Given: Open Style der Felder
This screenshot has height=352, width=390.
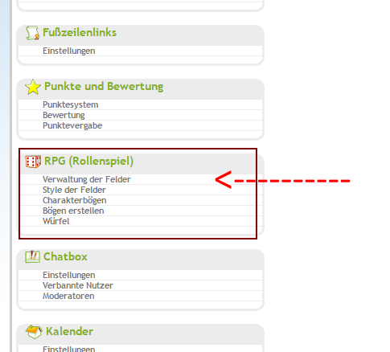Looking at the screenshot, I should point(74,190).
